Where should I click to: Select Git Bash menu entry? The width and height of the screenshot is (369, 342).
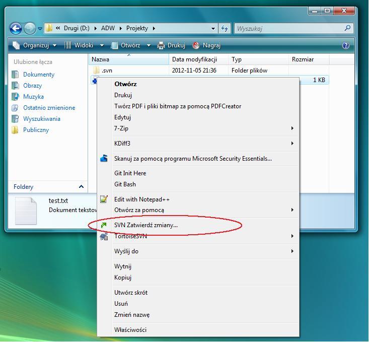pyautogui.click(x=125, y=184)
